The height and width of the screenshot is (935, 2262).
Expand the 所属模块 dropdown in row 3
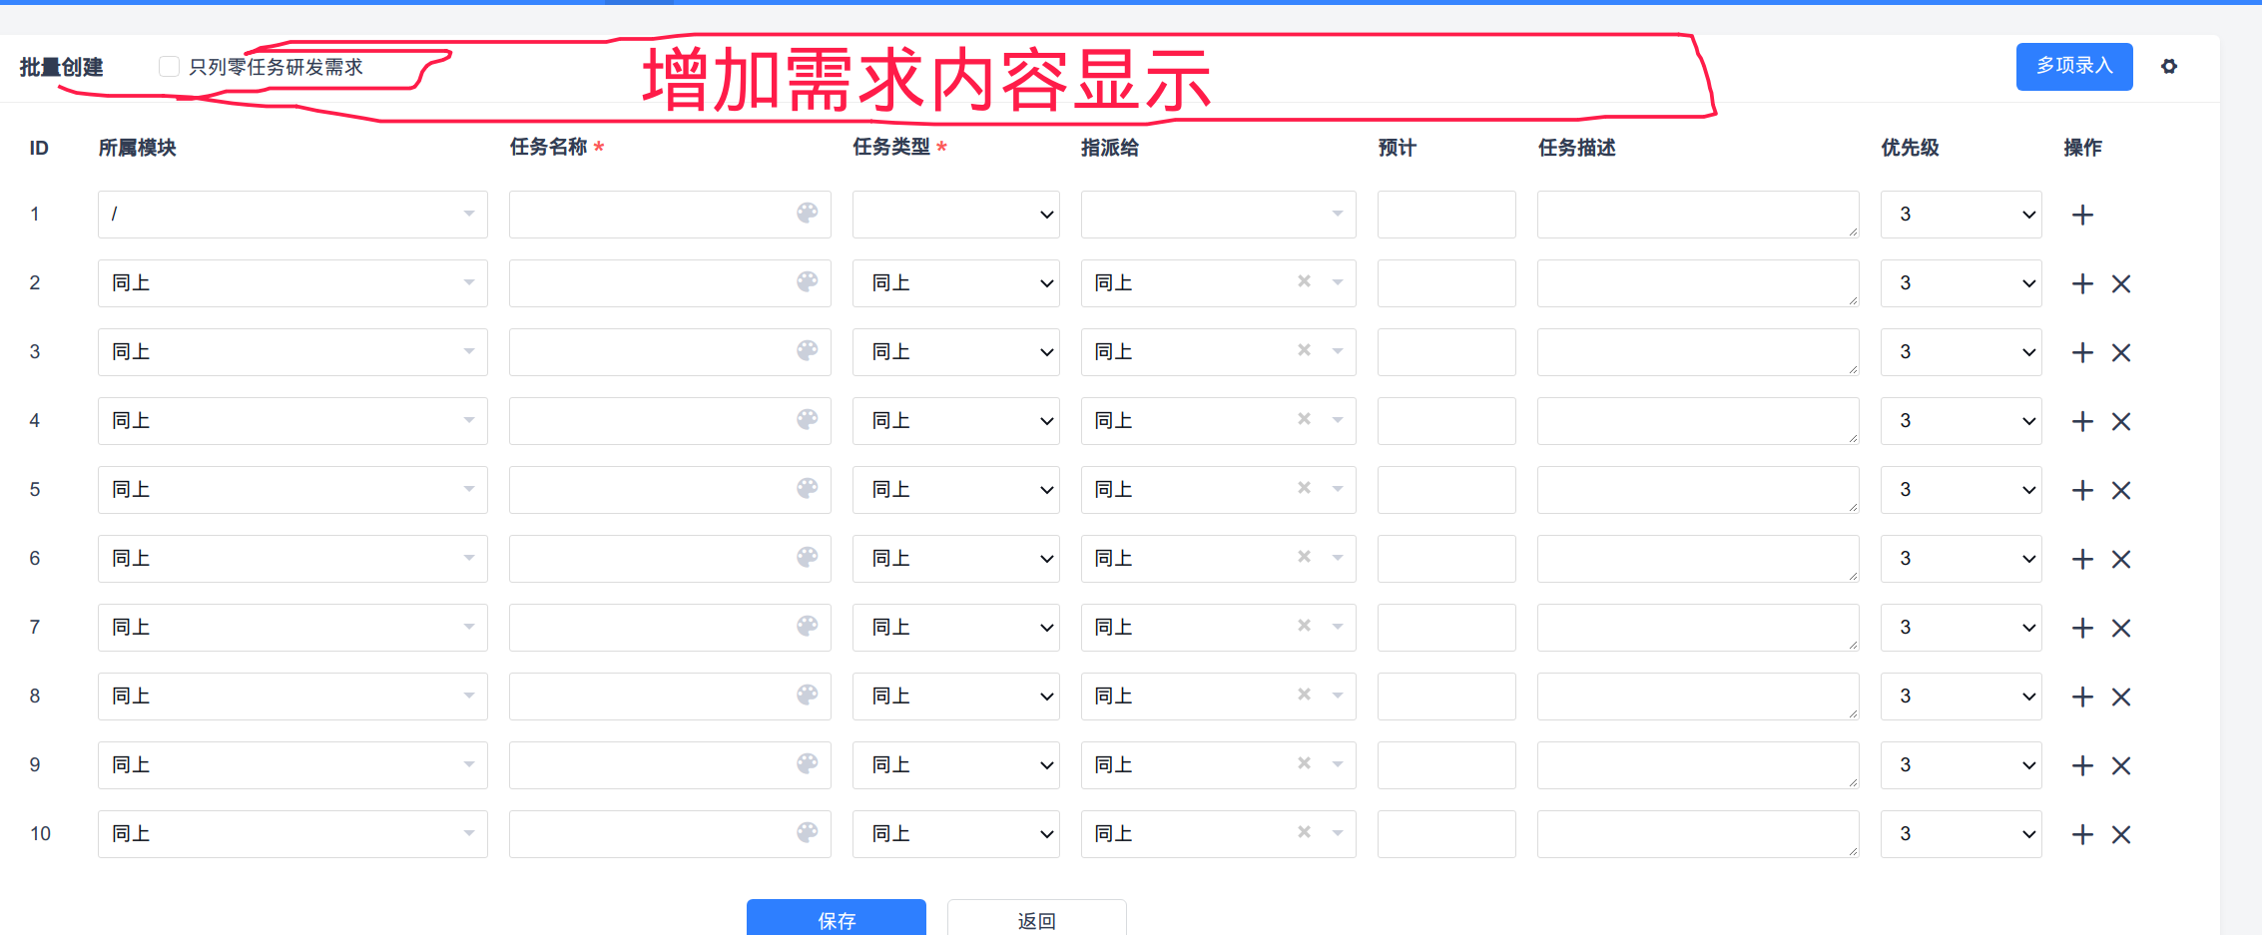coord(292,352)
